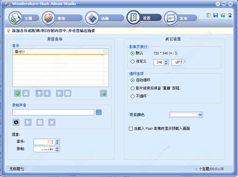The height and width of the screenshot is (177, 238).
Task: Enable the Flash preloader display checkbox
Action: tap(131, 129)
